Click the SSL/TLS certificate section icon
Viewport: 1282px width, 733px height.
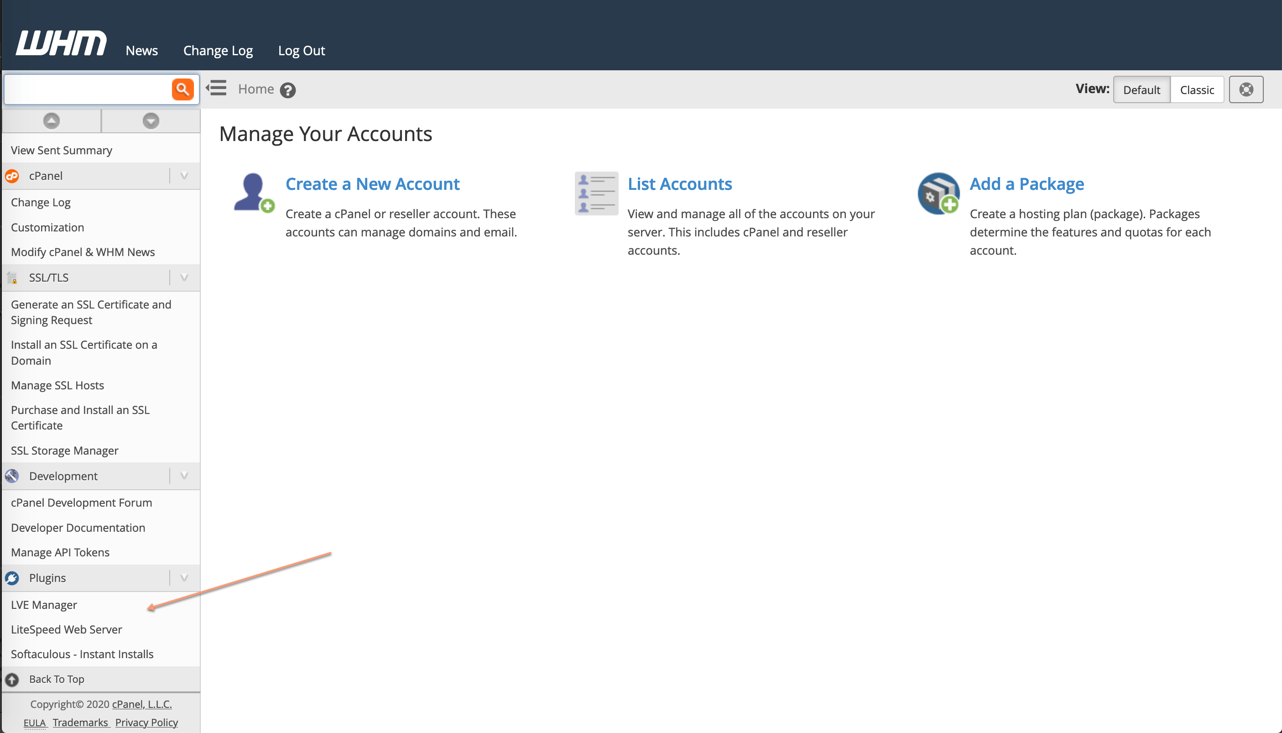click(x=12, y=278)
